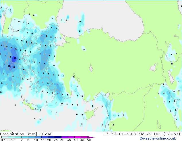Viewport: 182px width, 141px height.
Task: Click the '20' legend scale label
Action: [49, 140]
